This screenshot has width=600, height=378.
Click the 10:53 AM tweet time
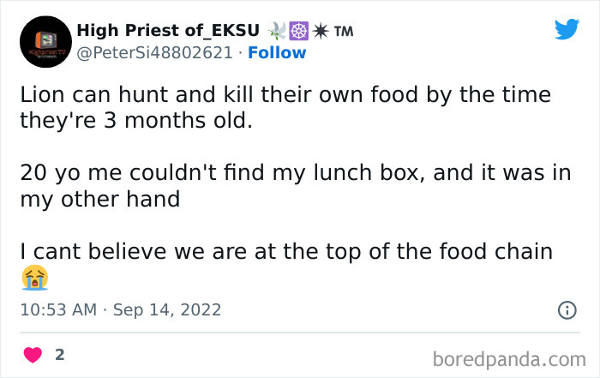coord(58,310)
